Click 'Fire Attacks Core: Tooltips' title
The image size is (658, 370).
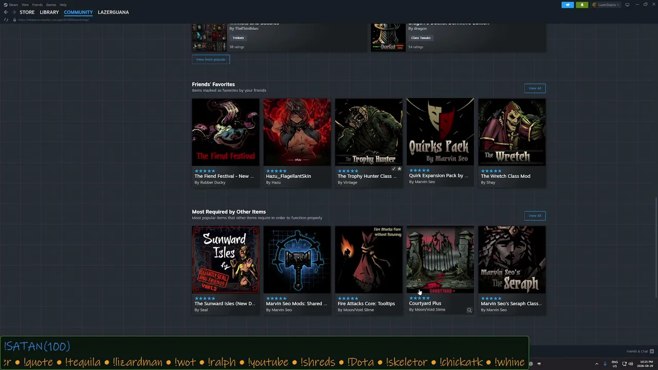pyautogui.click(x=366, y=304)
